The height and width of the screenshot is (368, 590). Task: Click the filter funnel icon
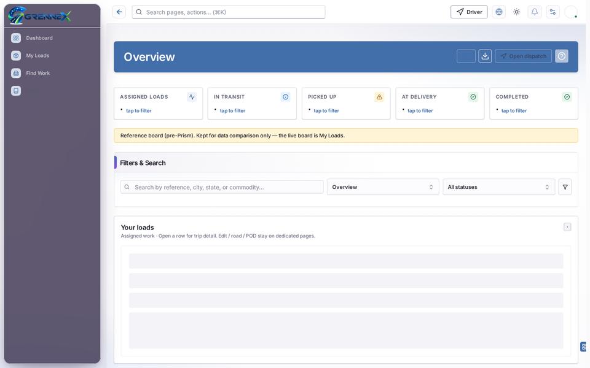point(565,187)
